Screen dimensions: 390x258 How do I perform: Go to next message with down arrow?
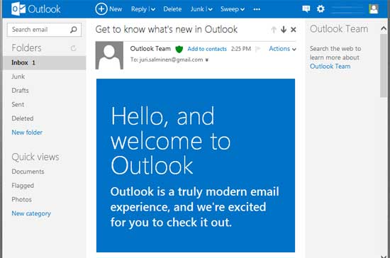[284, 30]
